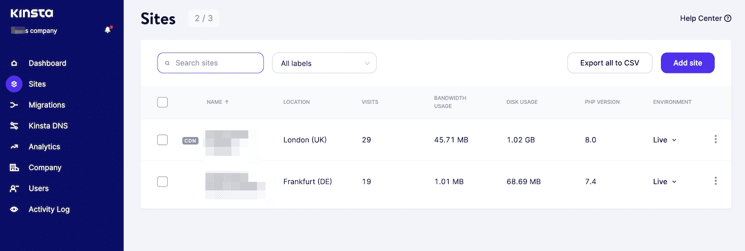Expand the London site's Live environment dropdown
Screen dimensions: 745x251
pyautogui.click(x=665, y=140)
